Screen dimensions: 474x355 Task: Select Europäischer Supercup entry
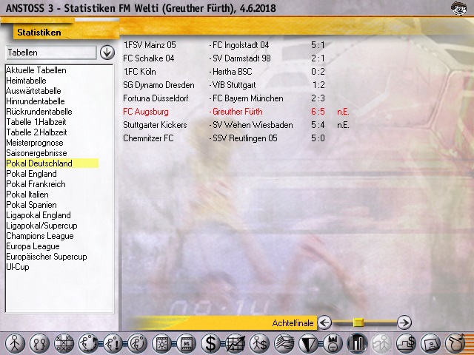[x=47, y=257]
